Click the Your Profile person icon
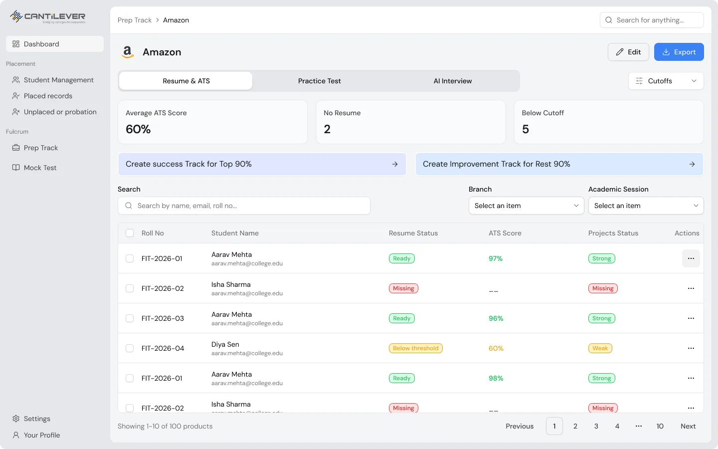718x449 pixels. (x=16, y=435)
